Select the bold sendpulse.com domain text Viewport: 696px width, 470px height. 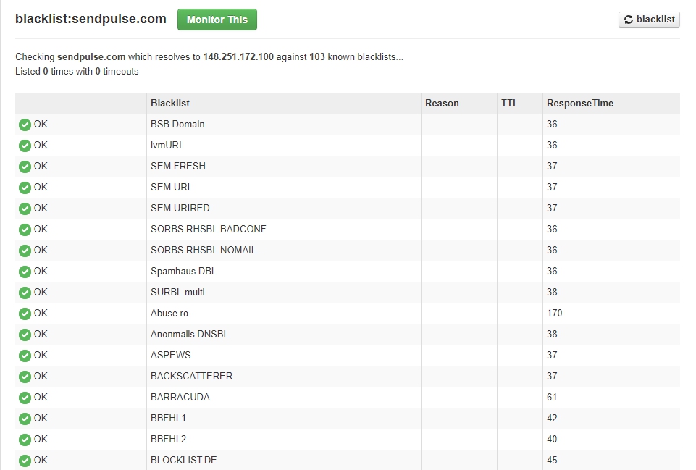(x=91, y=56)
